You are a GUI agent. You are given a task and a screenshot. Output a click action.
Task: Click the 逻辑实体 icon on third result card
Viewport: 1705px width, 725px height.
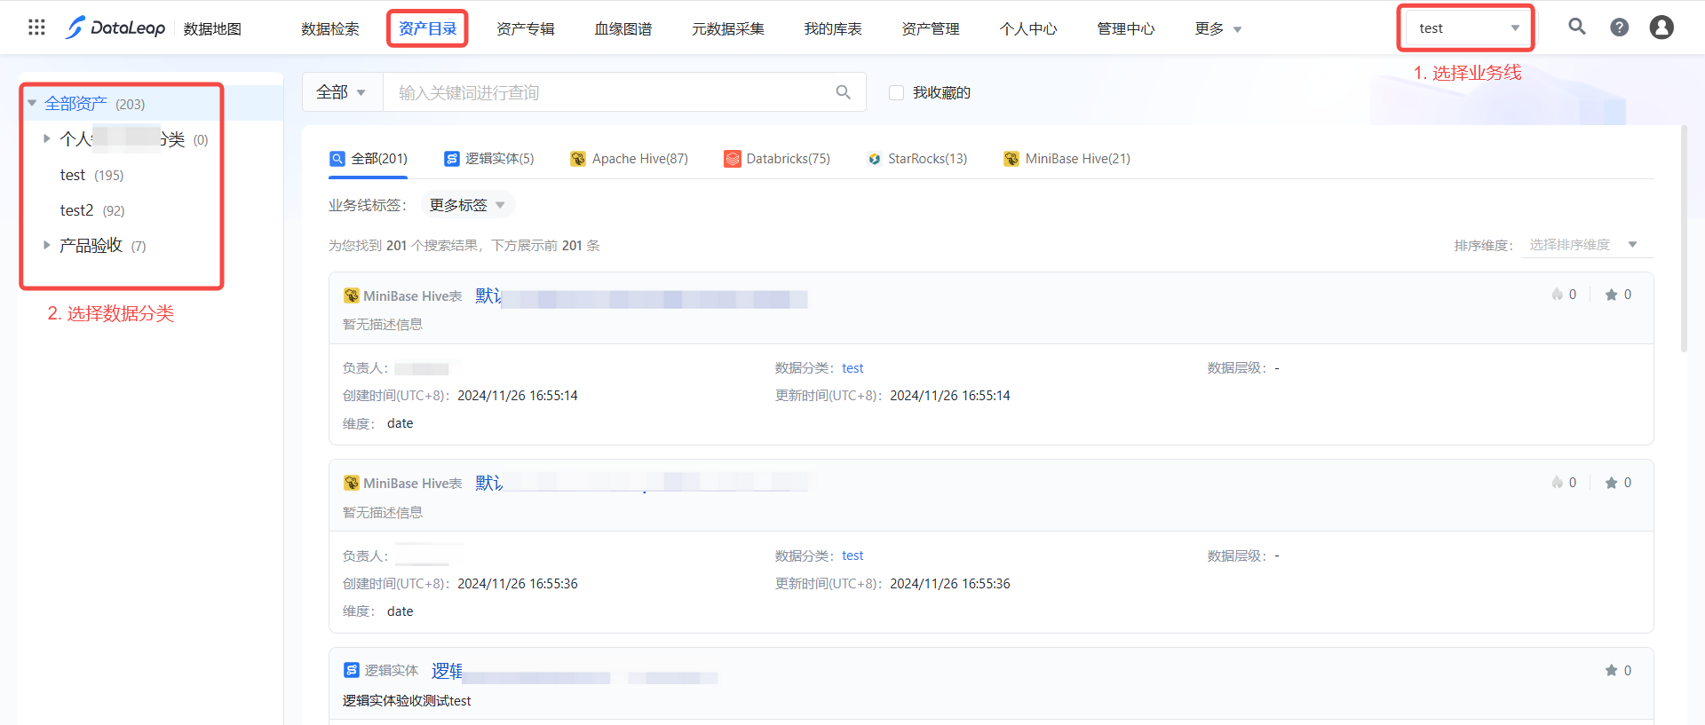[x=352, y=670]
